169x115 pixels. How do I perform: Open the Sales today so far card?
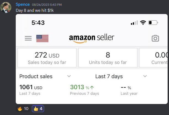pos(47,58)
